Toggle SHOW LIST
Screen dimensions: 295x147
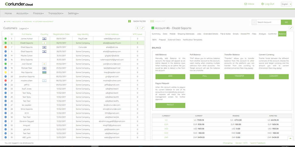pyautogui.click(x=160, y=21)
